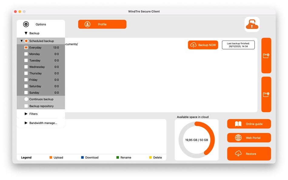Open the Backup menu in the sidebar
The width and height of the screenshot is (288, 180).
coord(26,33)
